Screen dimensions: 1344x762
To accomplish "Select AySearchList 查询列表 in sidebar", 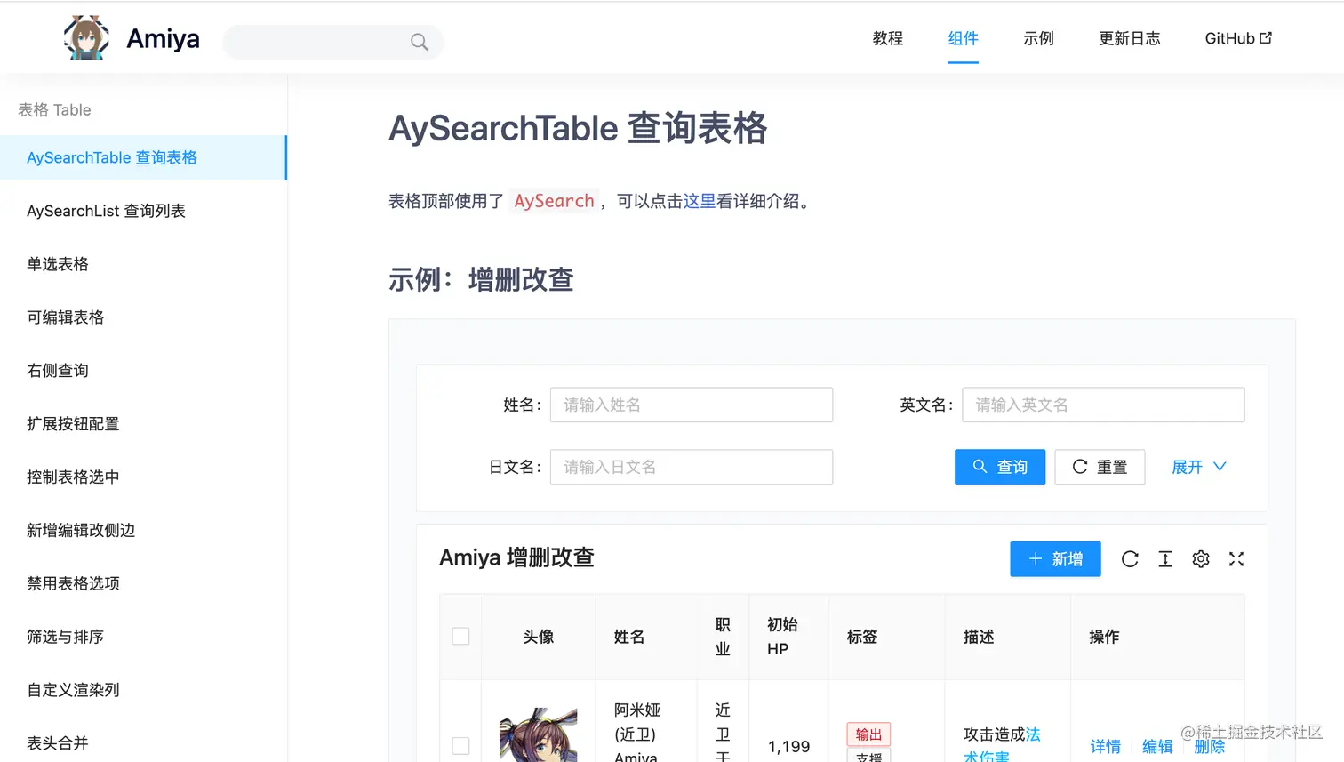I will (x=143, y=211).
